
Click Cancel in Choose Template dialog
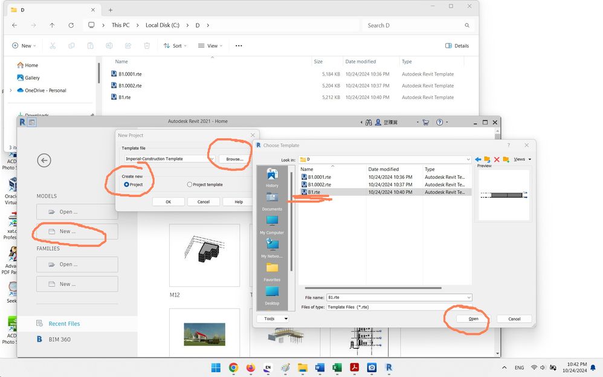514,319
